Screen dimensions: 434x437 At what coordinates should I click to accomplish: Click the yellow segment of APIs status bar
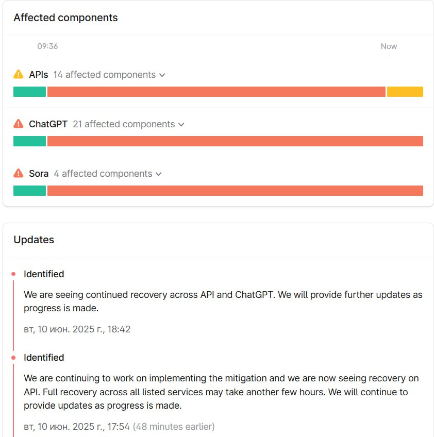[x=405, y=92]
